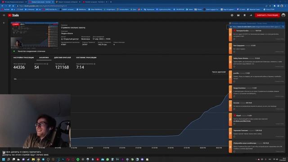288x162 pixels.
Task: Click the share arrow icon in header
Action: [251, 15]
